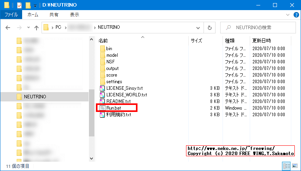Open the ファイル menu tab
301x171 pixels.
(11, 15)
